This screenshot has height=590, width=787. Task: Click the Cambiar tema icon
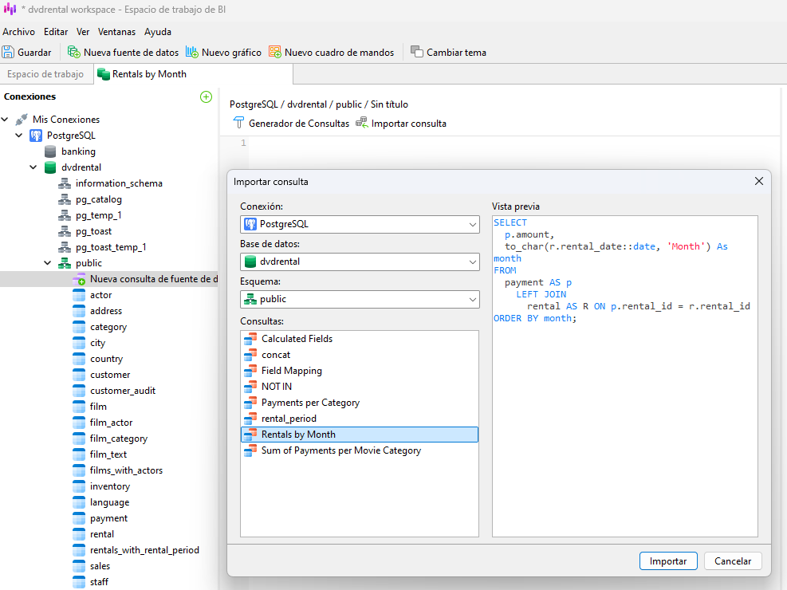click(x=416, y=52)
